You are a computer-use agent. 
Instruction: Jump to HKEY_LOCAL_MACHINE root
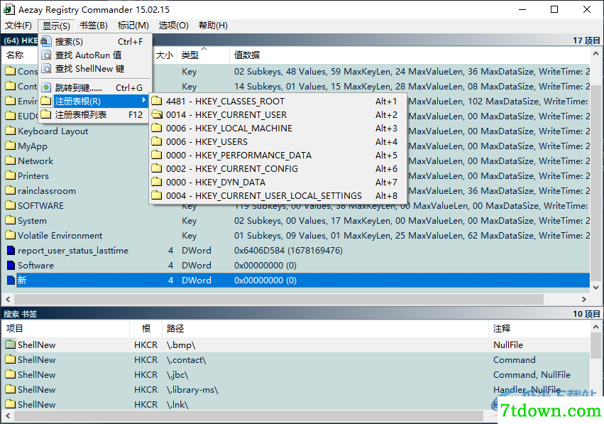point(278,129)
